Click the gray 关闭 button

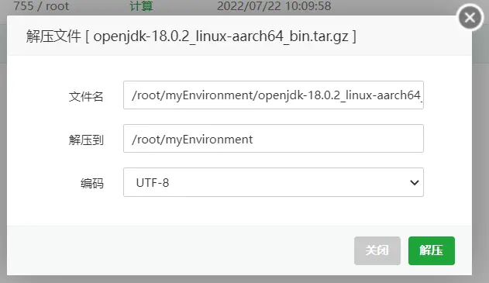click(x=377, y=250)
